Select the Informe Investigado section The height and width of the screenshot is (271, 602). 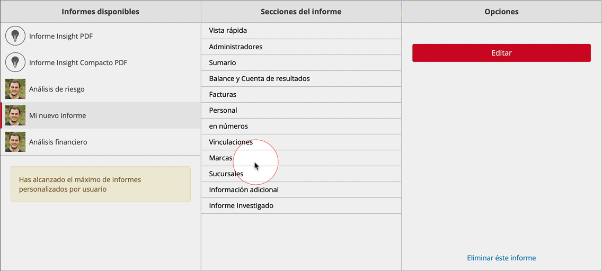click(301, 205)
